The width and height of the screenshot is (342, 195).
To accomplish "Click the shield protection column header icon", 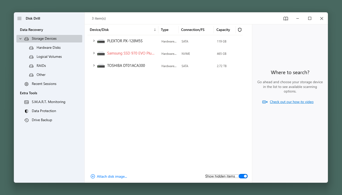I will (x=240, y=30).
